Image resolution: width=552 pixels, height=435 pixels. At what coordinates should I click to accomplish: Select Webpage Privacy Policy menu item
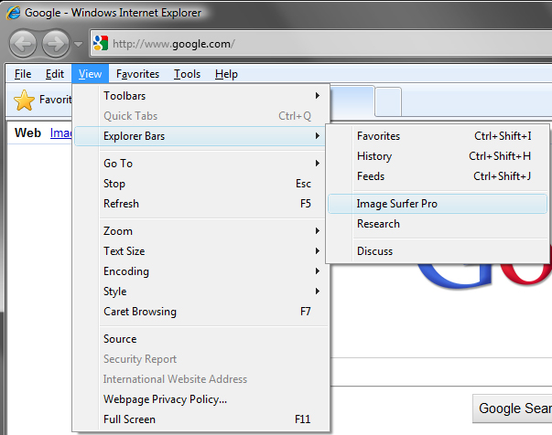coord(201,399)
